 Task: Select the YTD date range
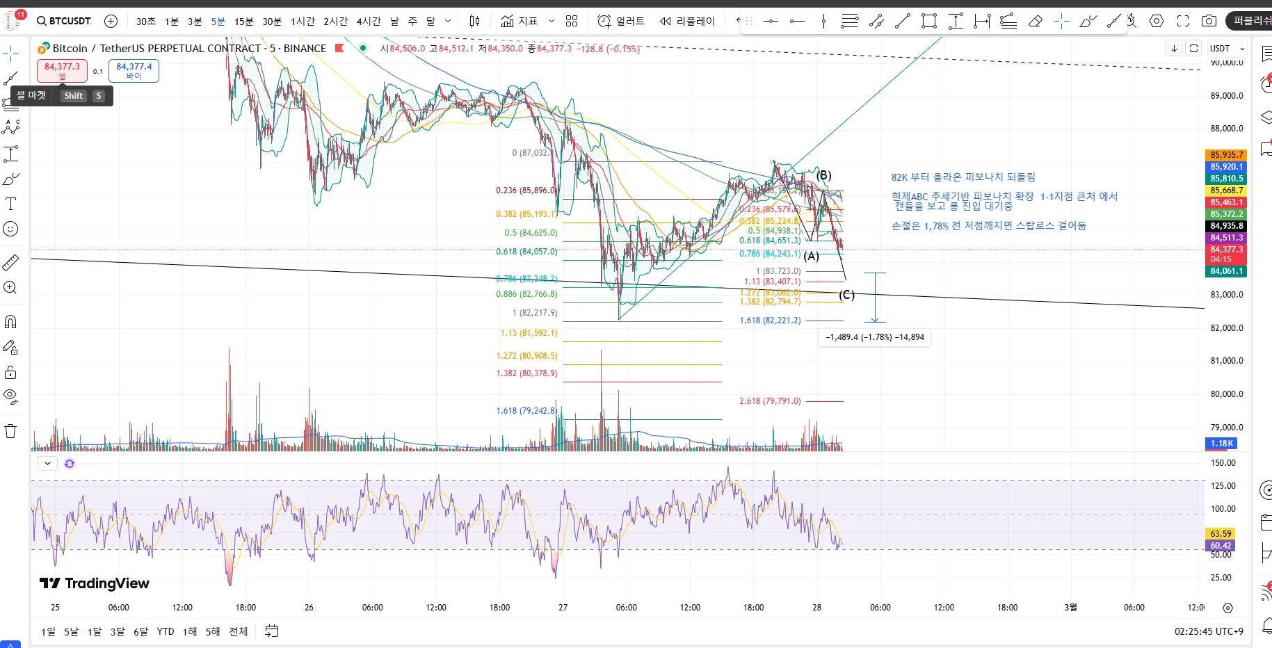[x=166, y=631]
